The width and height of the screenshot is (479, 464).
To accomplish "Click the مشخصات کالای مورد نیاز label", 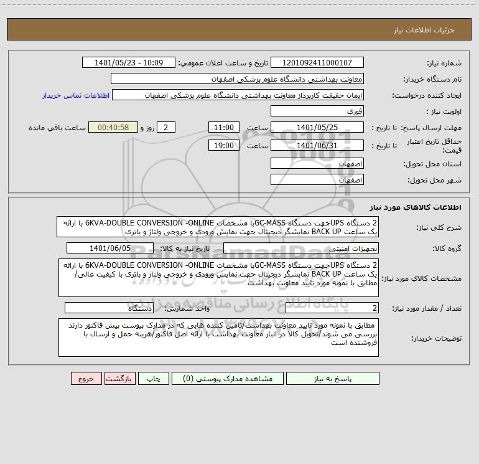I will pyautogui.click(x=422, y=278).
